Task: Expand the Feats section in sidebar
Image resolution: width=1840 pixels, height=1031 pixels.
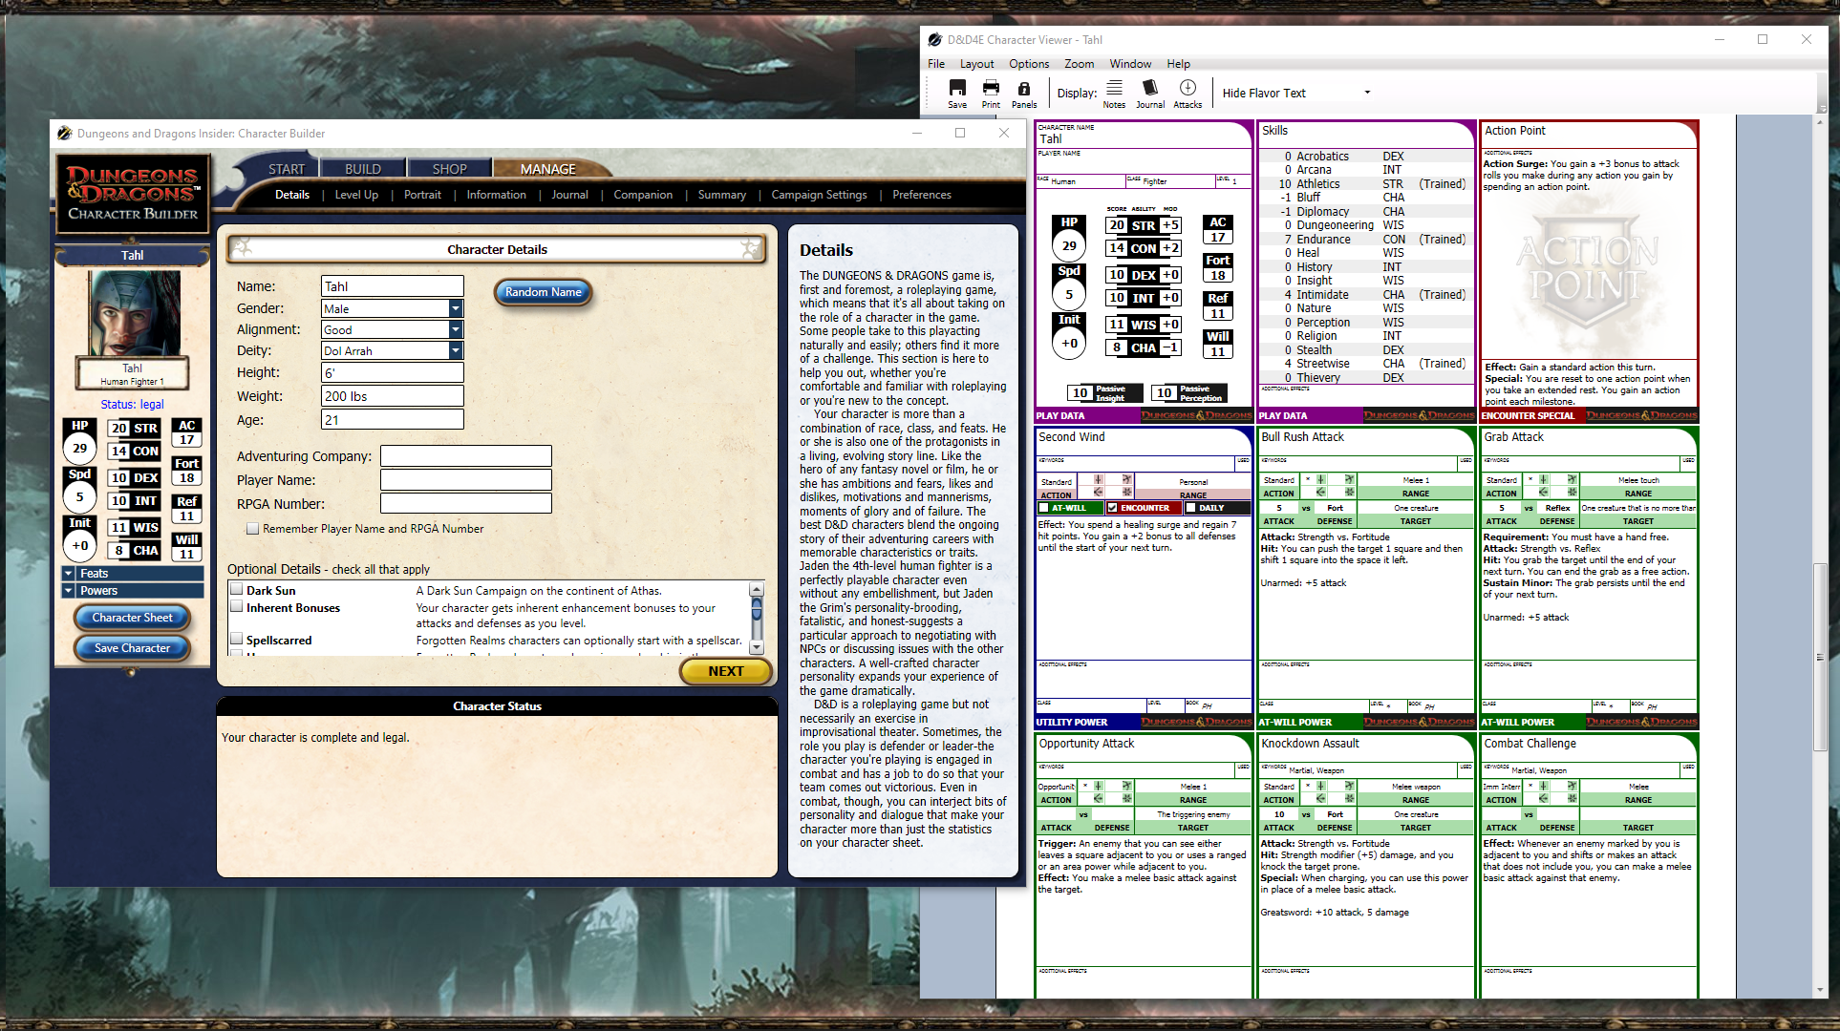Action: tap(69, 574)
